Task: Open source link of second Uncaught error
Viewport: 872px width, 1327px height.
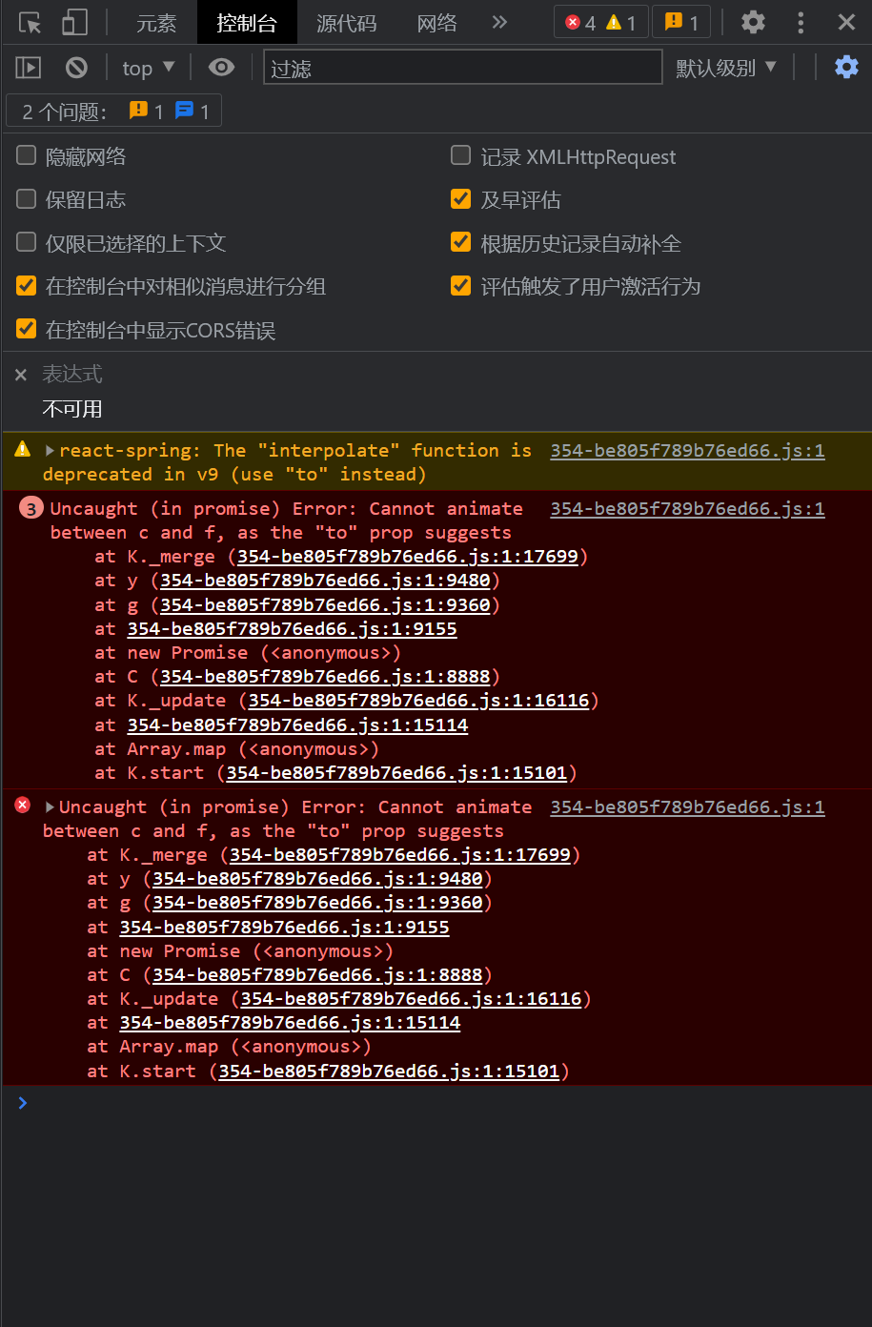Action: [x=687, y=806]
